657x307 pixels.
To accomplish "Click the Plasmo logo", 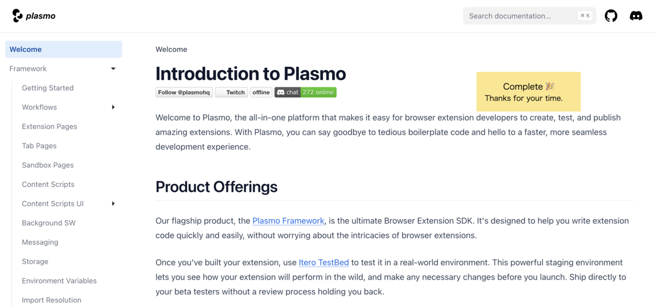I will point(34,16).
